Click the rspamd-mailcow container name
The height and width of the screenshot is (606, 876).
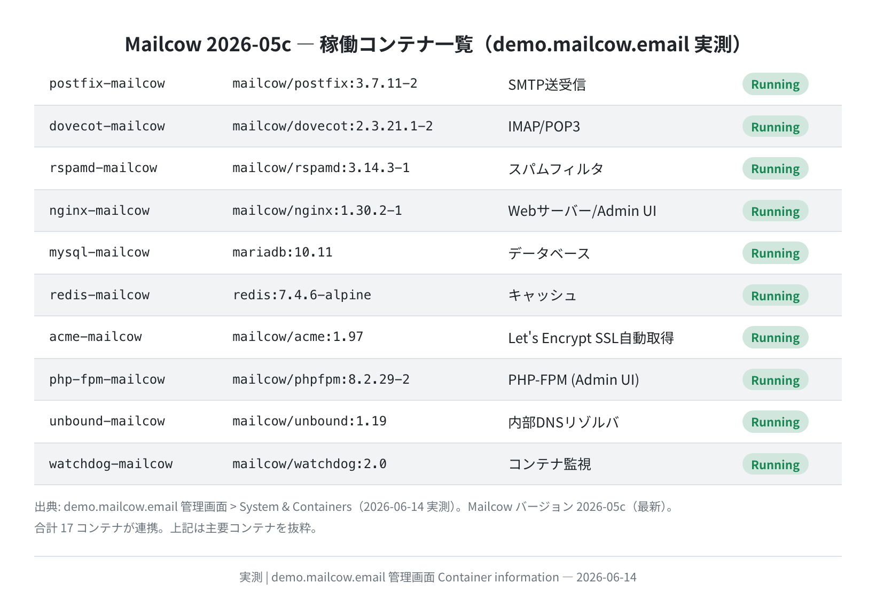(103, 168)
